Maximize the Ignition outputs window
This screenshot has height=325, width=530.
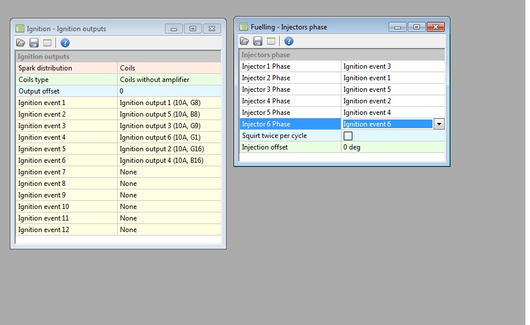[x=193, y=28]
